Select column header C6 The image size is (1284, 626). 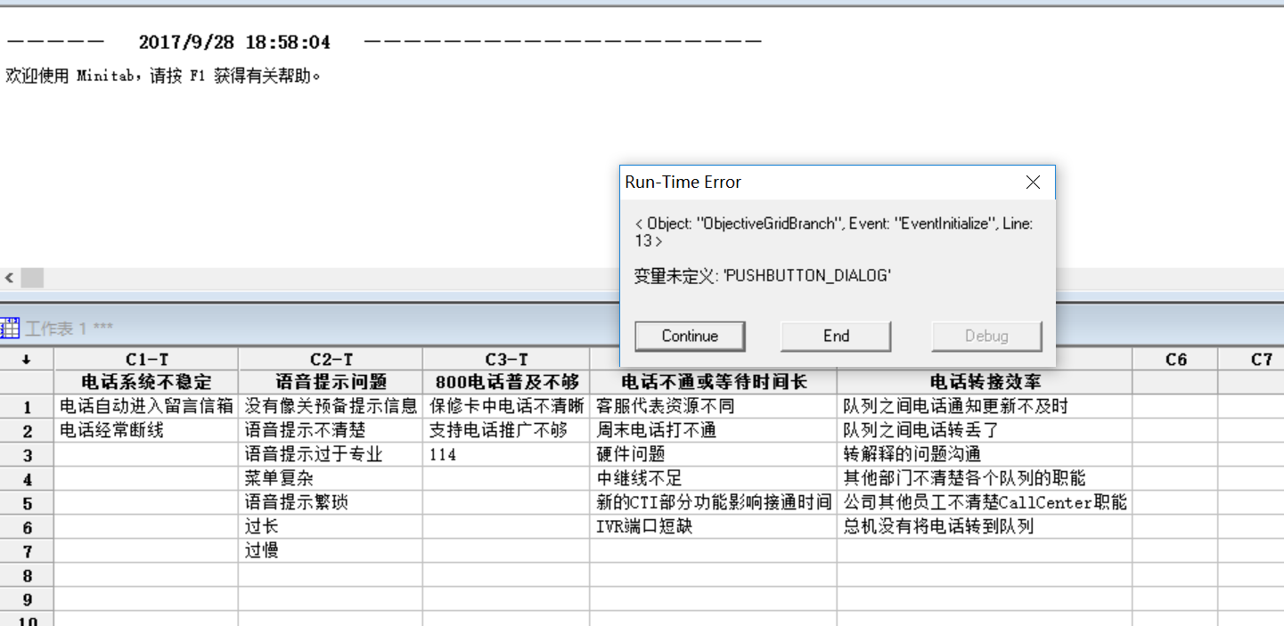(x=1175, y=360)
